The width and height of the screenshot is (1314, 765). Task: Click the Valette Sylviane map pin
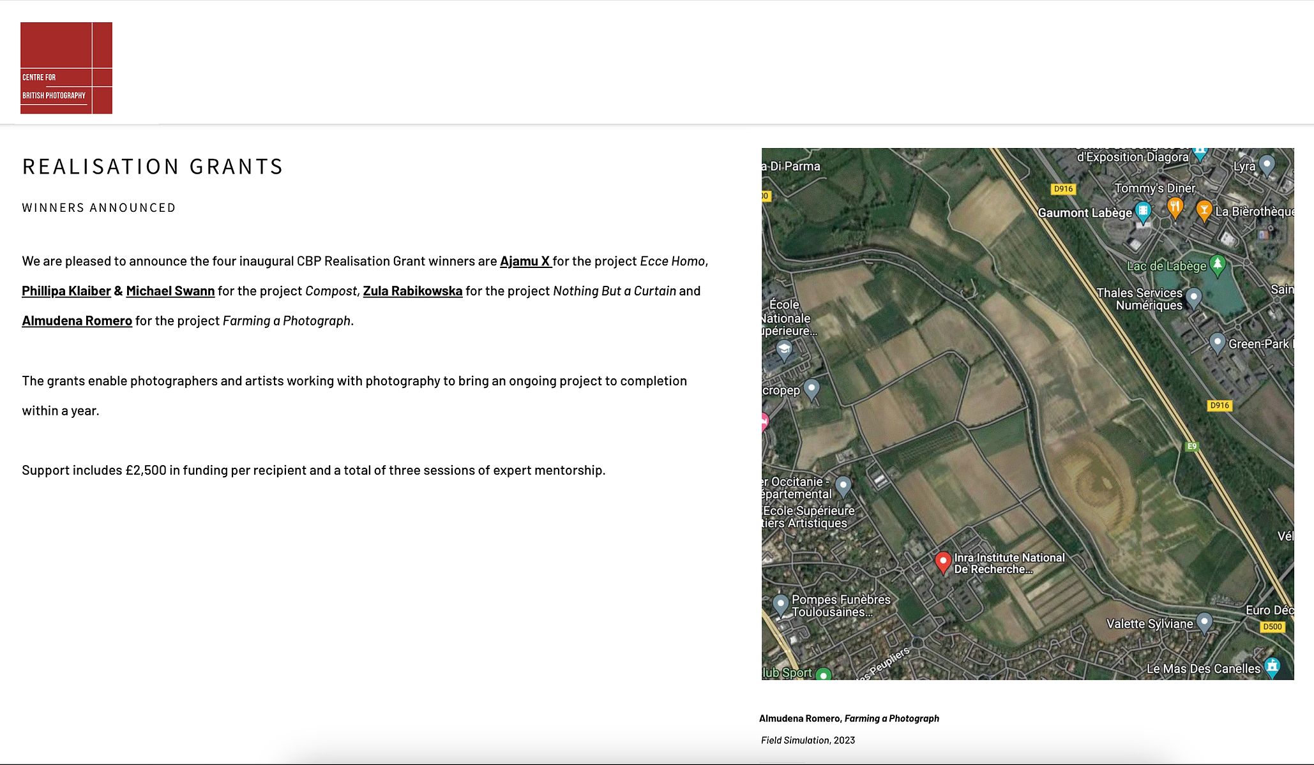click(x=1204, y=622)
